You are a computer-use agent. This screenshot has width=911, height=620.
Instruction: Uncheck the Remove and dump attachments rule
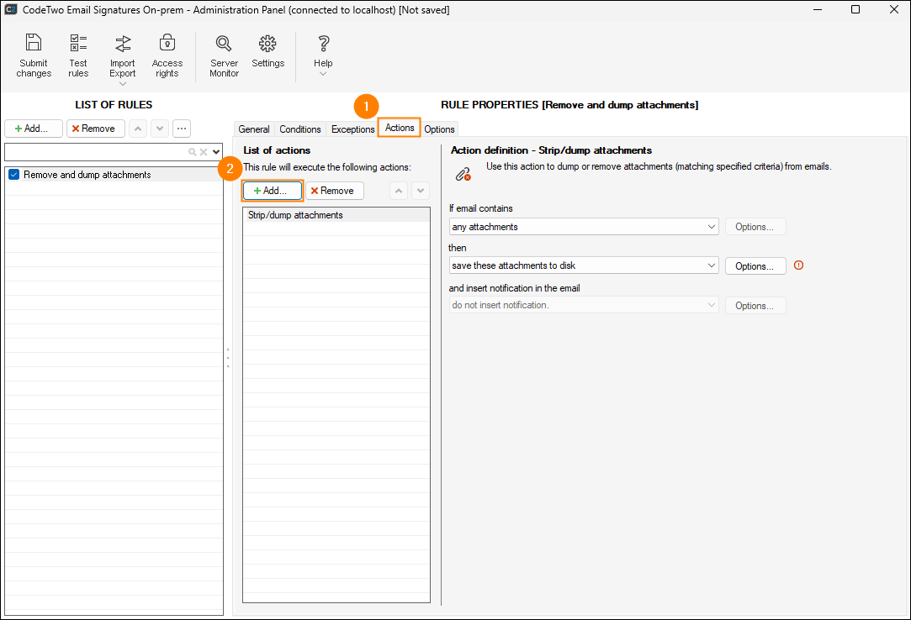13,175
